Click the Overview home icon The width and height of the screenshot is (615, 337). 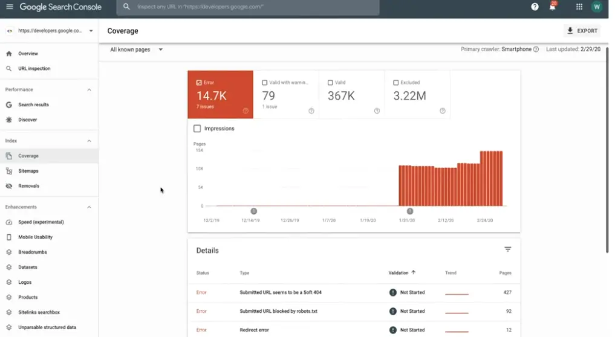[9, 54]
